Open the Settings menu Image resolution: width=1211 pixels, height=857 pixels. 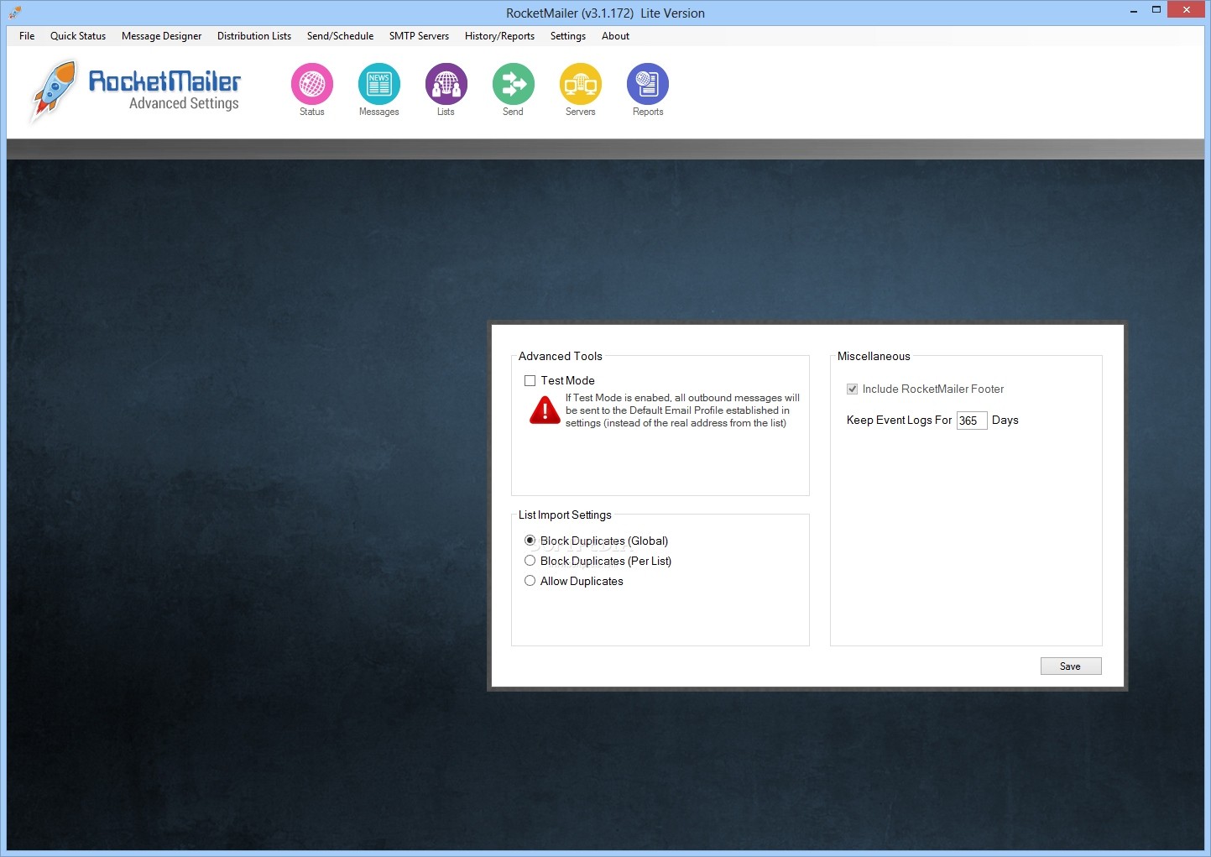tap(568, 36)
